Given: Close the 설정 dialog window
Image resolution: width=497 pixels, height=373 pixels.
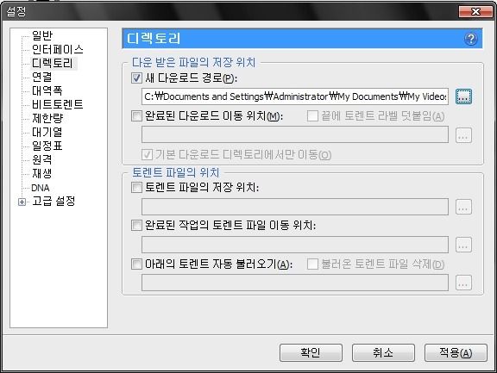Looking at the screenshot, I should pos(475,12).
